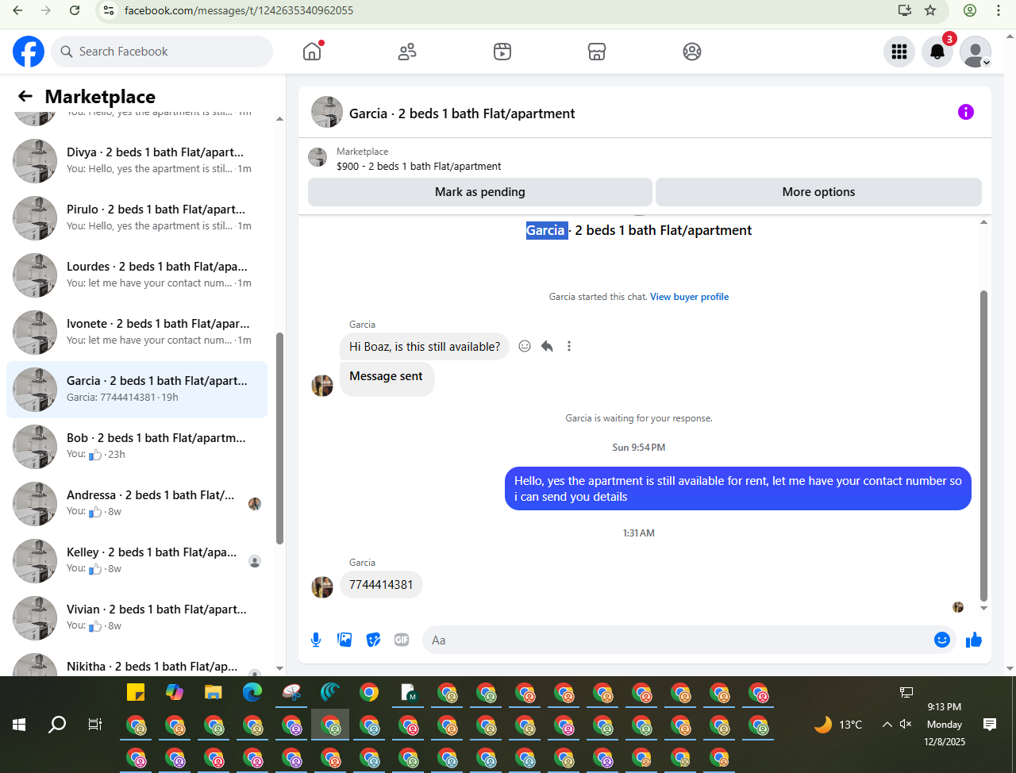This screenshot has width=1016, height=773.
Task: React to Garcia's first message with emoji
Action: (x=525, y=346)
